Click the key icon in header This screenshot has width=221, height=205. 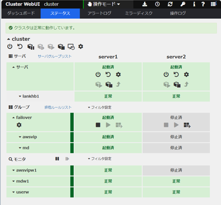point(183,4)
